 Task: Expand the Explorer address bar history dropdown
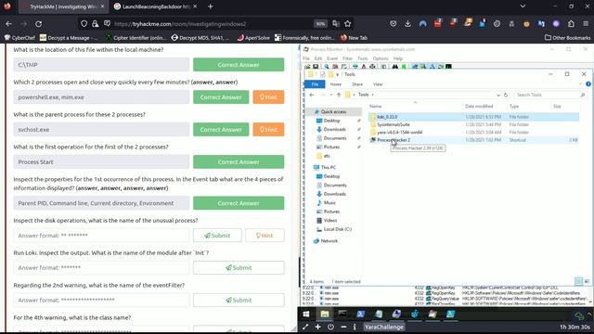coord(497,95)
